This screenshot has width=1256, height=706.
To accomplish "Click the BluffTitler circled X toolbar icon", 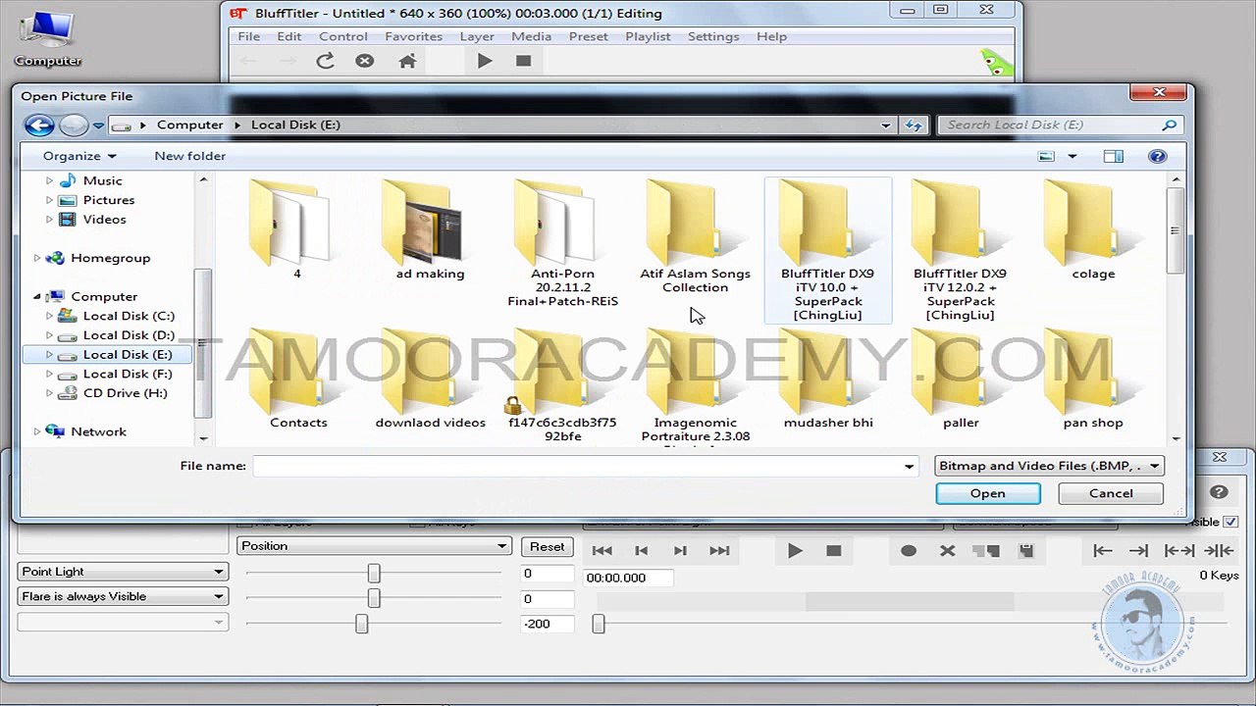I will pyautogui.click(x=365, y=61).
